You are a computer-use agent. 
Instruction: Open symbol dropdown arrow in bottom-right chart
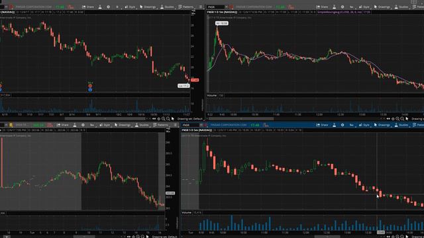point(201,125)
